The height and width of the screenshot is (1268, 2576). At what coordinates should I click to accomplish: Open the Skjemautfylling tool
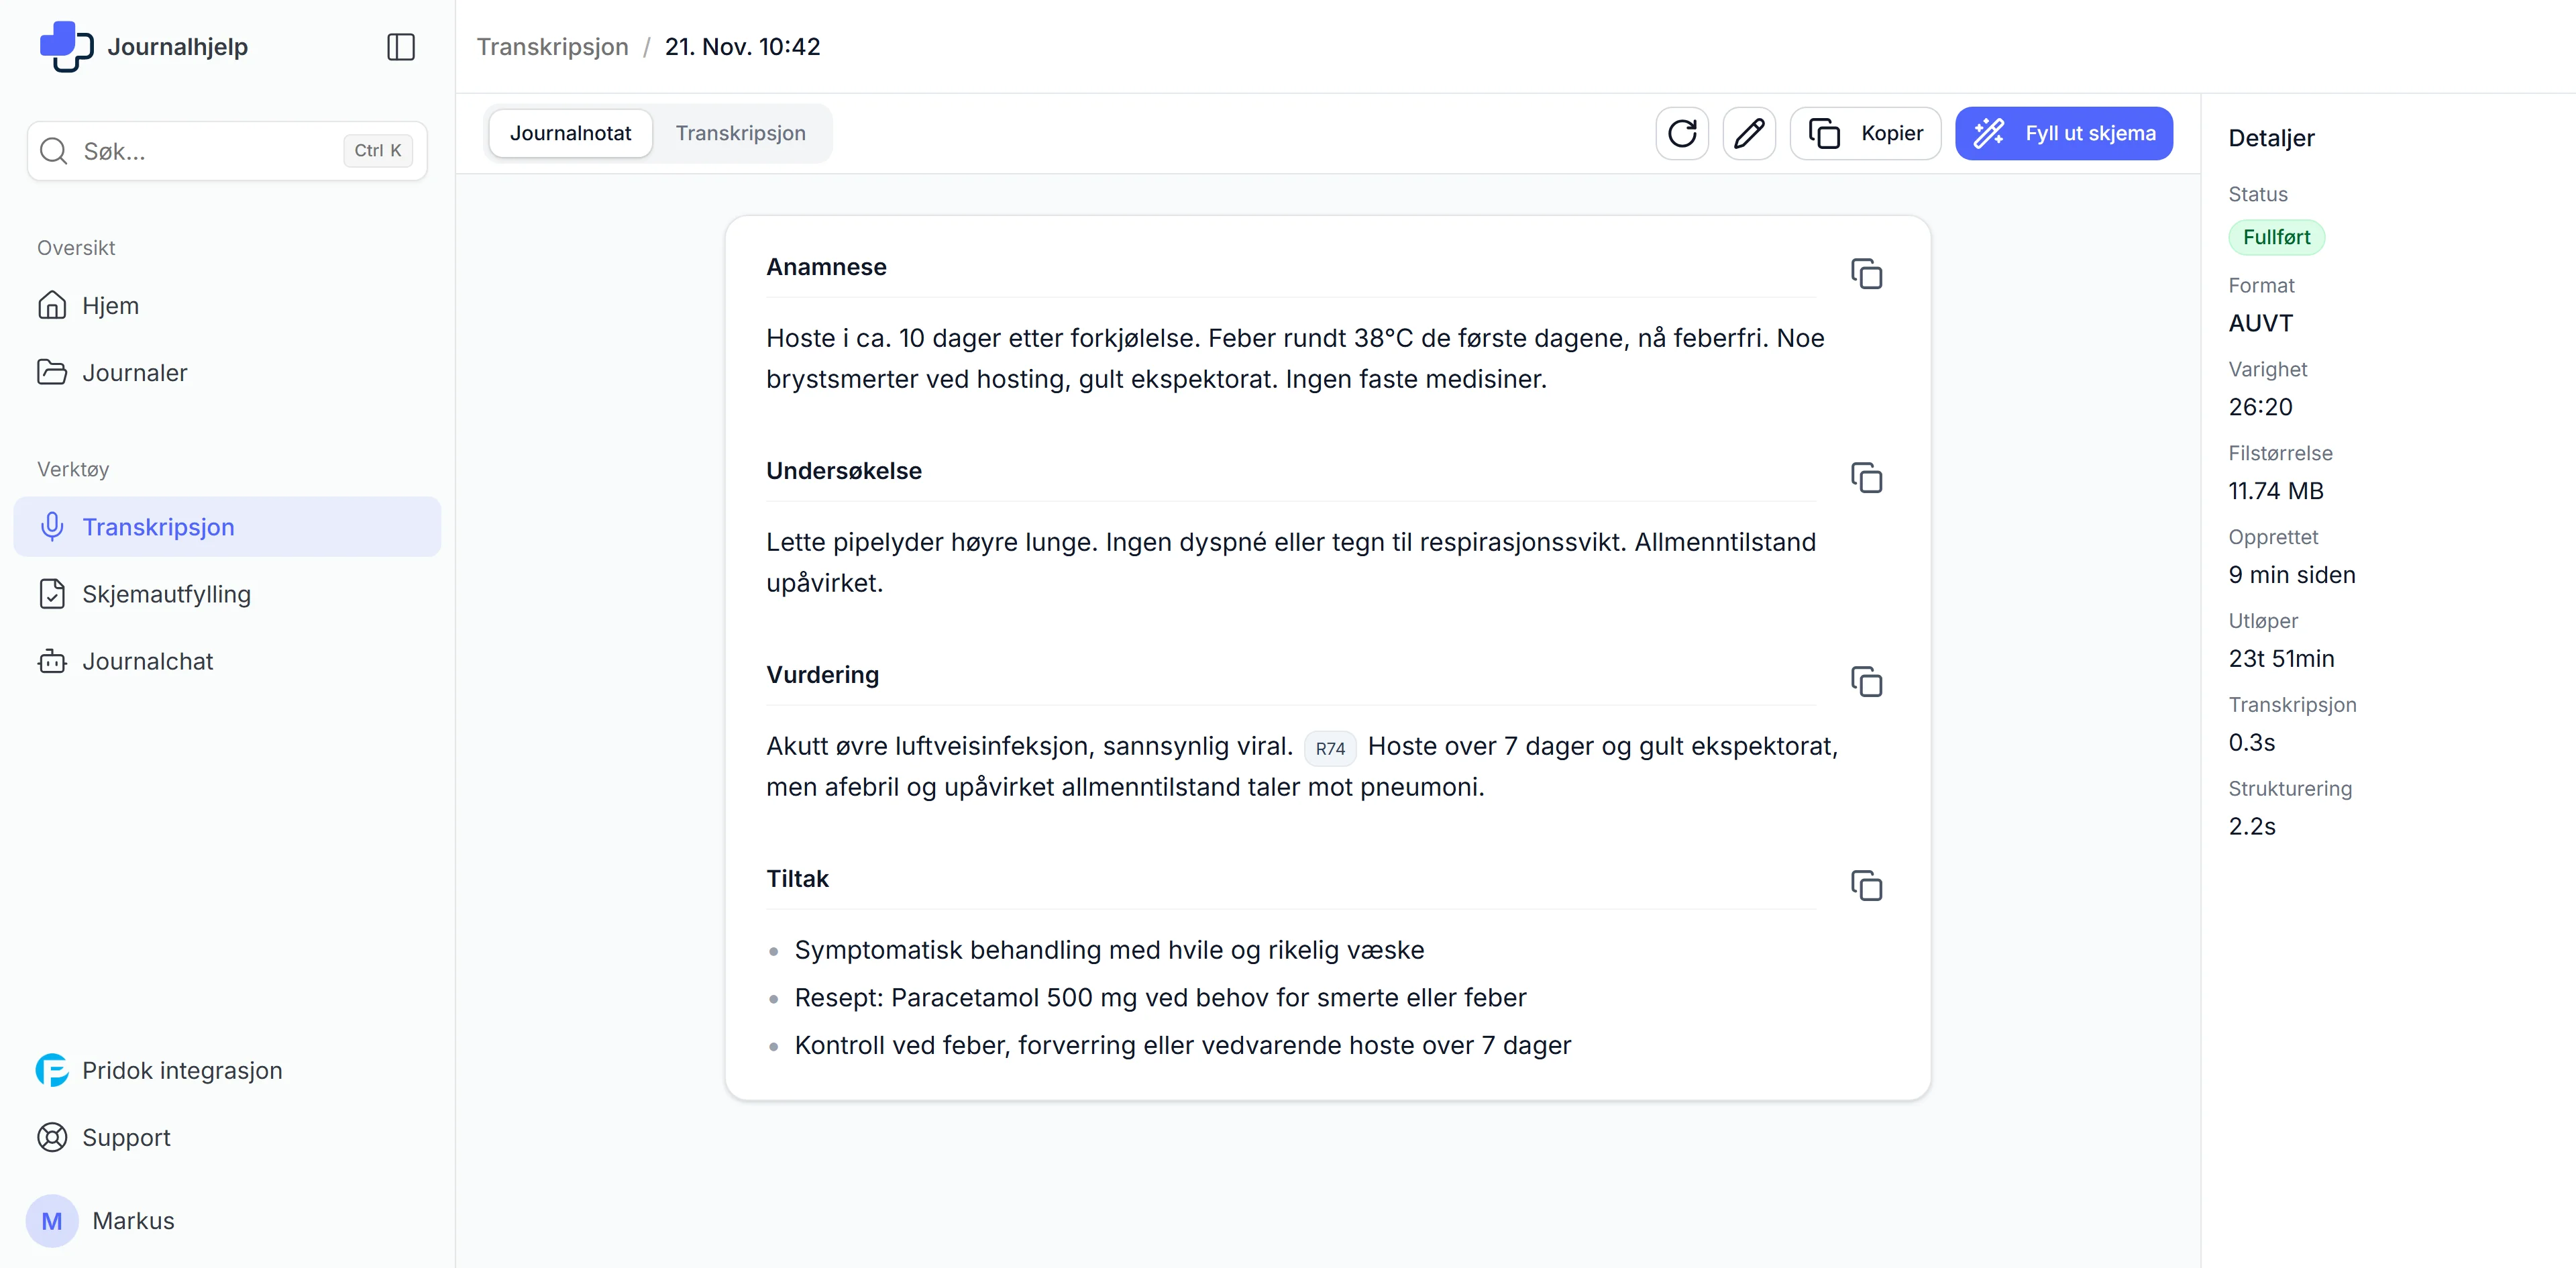point(166,594)
